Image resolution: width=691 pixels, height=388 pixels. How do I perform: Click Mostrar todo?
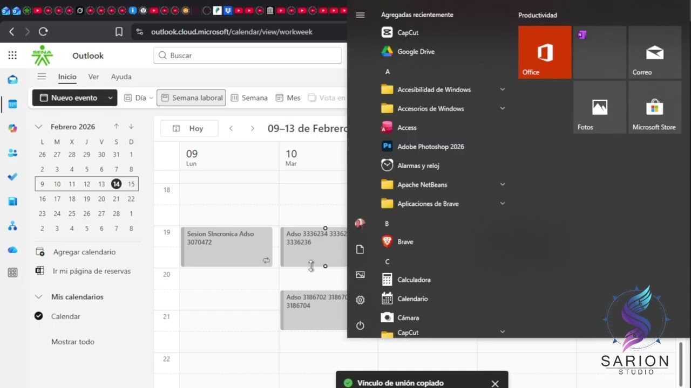(x=73, y=342)
